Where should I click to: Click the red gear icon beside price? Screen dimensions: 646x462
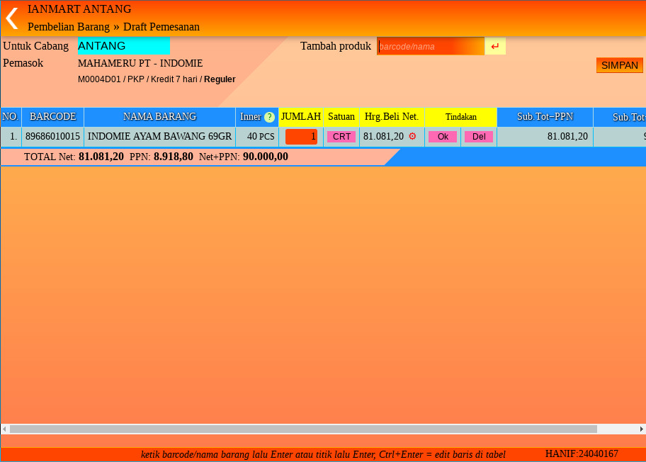point(412,136)
